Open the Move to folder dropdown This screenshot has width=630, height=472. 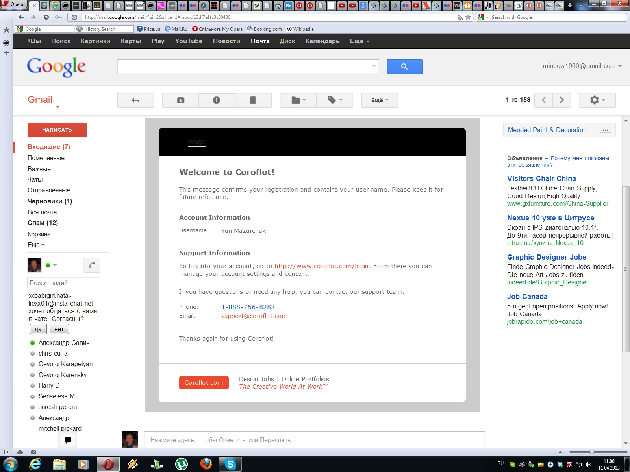[x=298, y=100]
